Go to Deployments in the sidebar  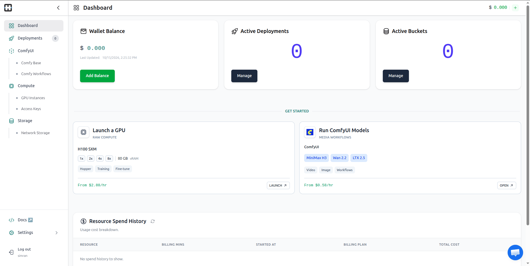click(x=34, y=38)
